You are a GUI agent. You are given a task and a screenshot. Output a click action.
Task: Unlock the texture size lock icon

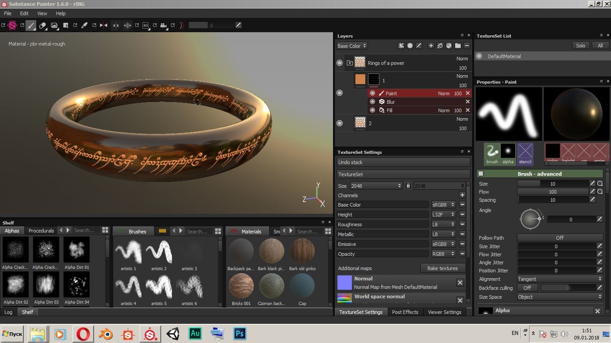tap(408, 186)
